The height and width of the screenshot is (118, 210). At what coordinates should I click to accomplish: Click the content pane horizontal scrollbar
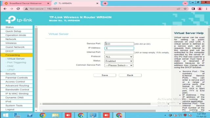[96, 104]
